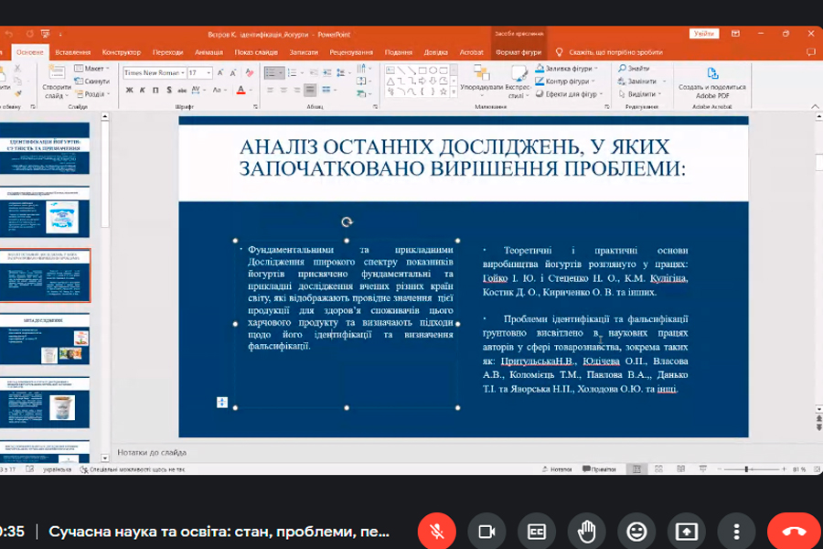Screen dimensions: 823x549
Task: Hang up with the red call button
Action: point(793,531)
